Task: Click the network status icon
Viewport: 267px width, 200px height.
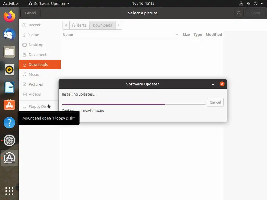Action: [x=241, y=4]
